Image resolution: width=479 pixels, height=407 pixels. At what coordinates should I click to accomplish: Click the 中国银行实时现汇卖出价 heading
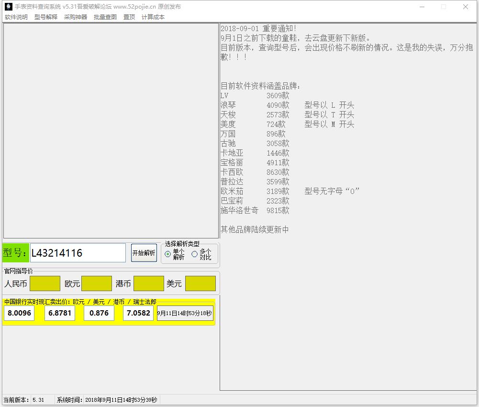pyautogui.click(x=80, y=302)
